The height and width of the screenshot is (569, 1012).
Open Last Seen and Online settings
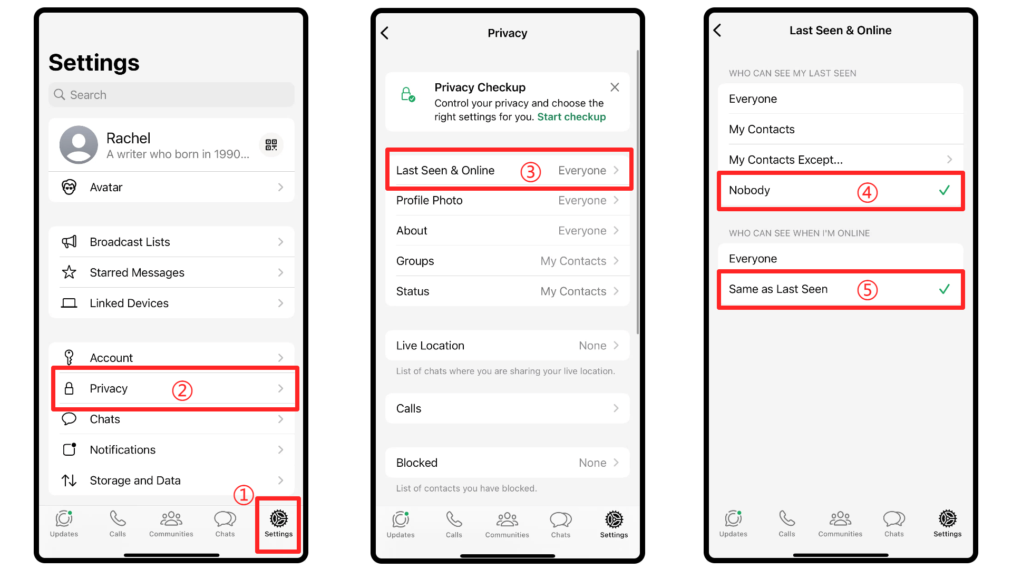[x=507, y=170]
